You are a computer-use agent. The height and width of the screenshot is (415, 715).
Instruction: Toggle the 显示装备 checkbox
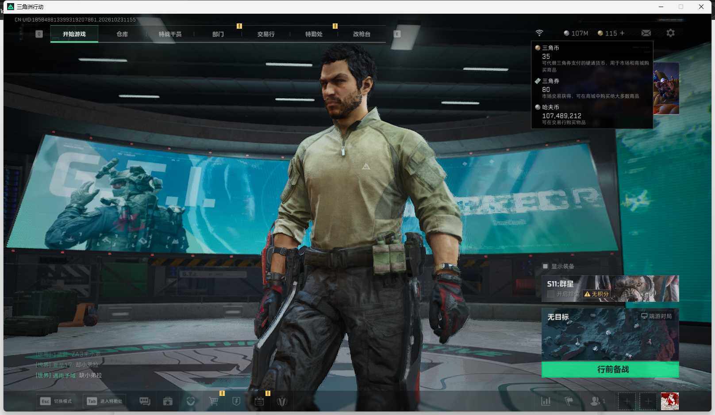pyautogui.click(x=545, y=266)
